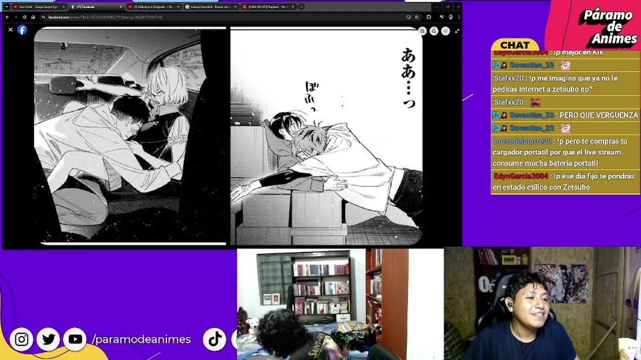Image resolution: width=641 pixels, height=360 pixels.
Task: Click the YouTube icon in the overlay
Action: pos(75,339)
